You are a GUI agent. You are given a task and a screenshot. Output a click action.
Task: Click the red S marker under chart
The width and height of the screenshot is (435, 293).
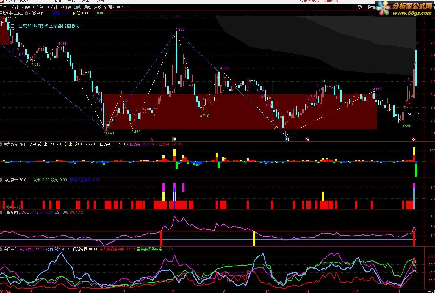pyautogui.click(x=151, y=139)
